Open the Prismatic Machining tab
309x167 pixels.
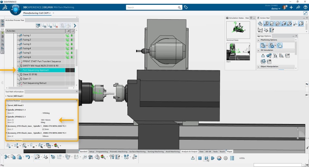[118, 152]
